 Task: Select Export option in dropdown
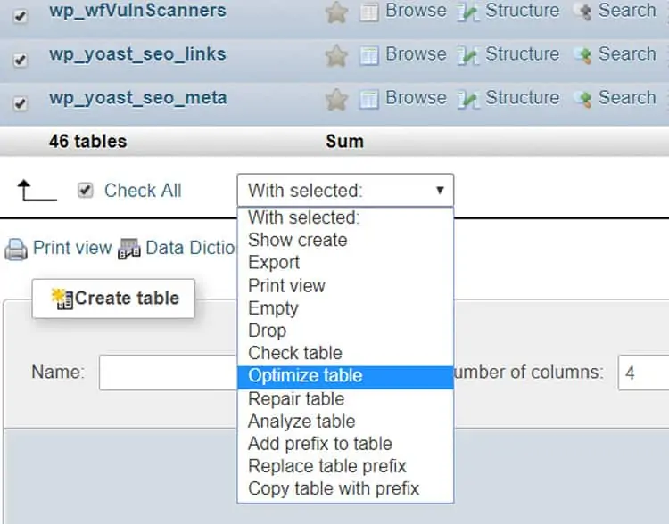coord(345,262)
